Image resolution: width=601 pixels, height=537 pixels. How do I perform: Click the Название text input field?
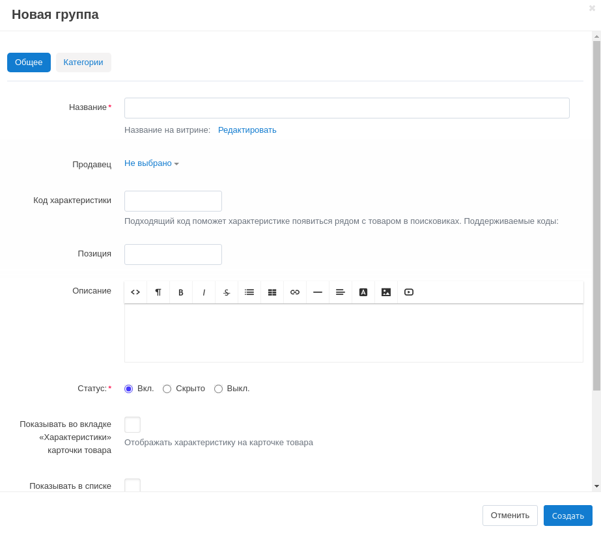click(346, 108)
